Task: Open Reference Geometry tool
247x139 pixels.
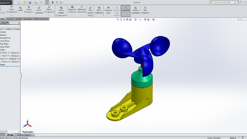Action: point(82,9)
